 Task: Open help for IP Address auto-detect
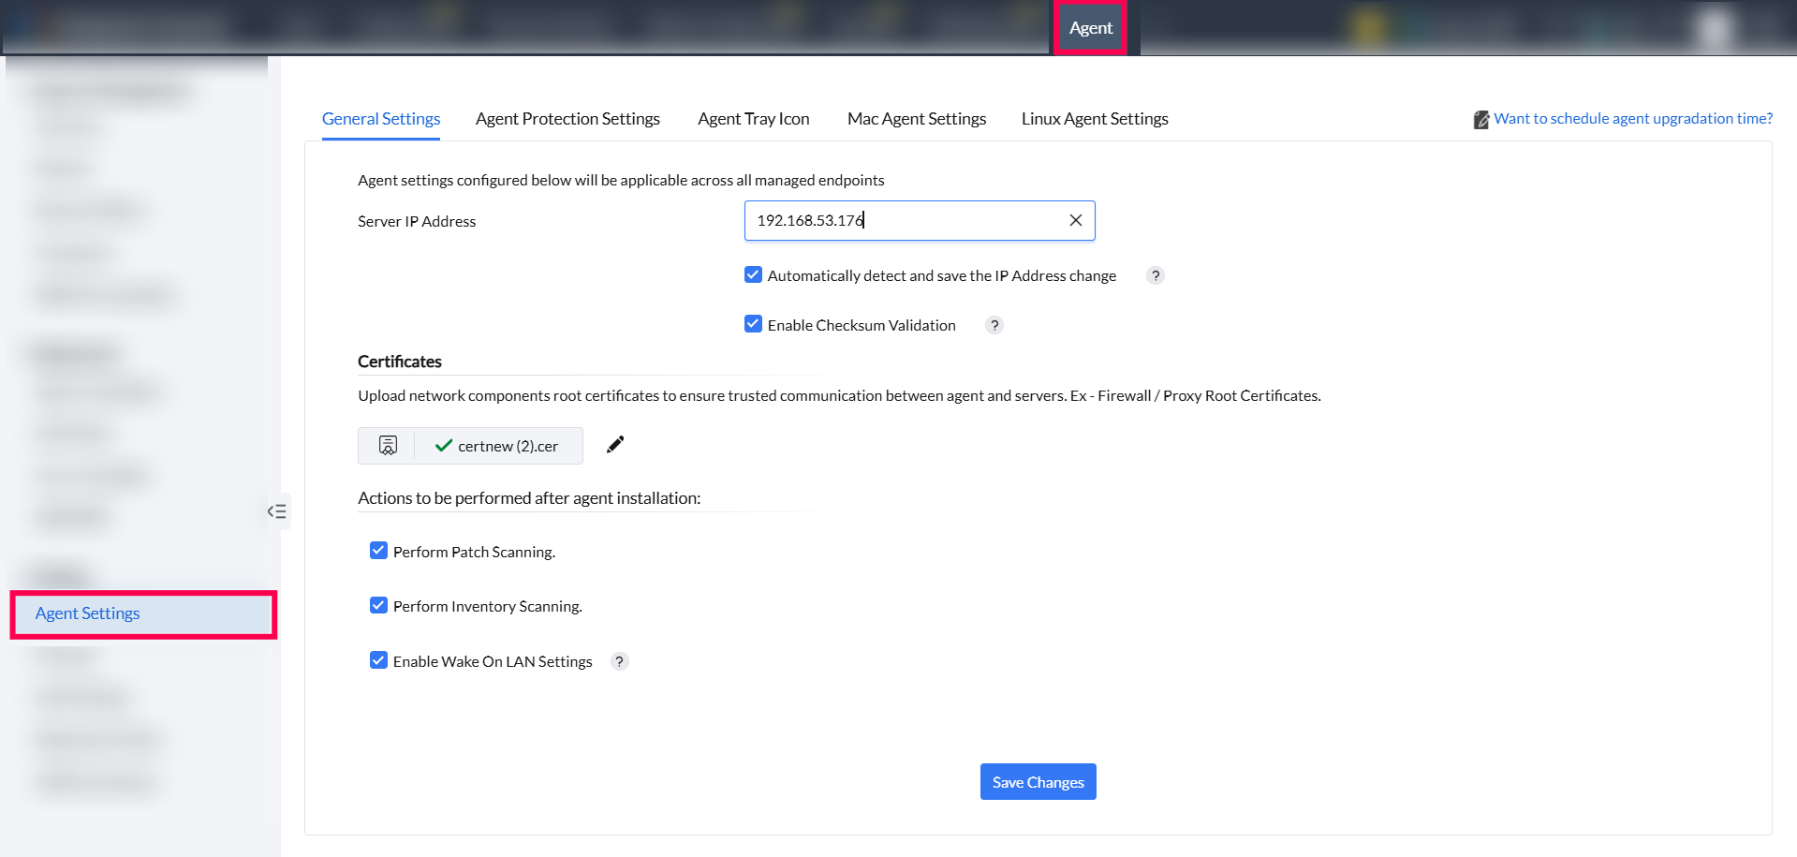[x=1156, y=275]
